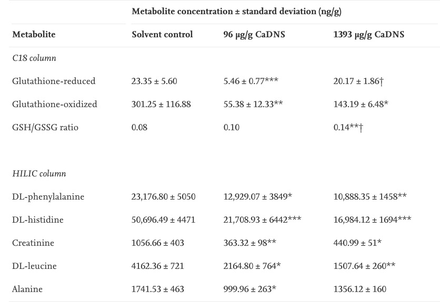Image resolution: width=440 pixels, height=302 pixels.
Task: Click the Metabolite column header
Action: click(34, 35)
